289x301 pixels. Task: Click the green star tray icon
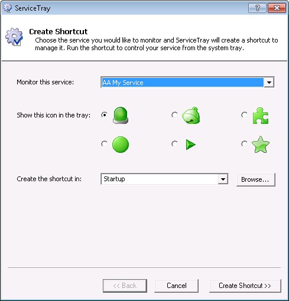[x=261, y=145]
